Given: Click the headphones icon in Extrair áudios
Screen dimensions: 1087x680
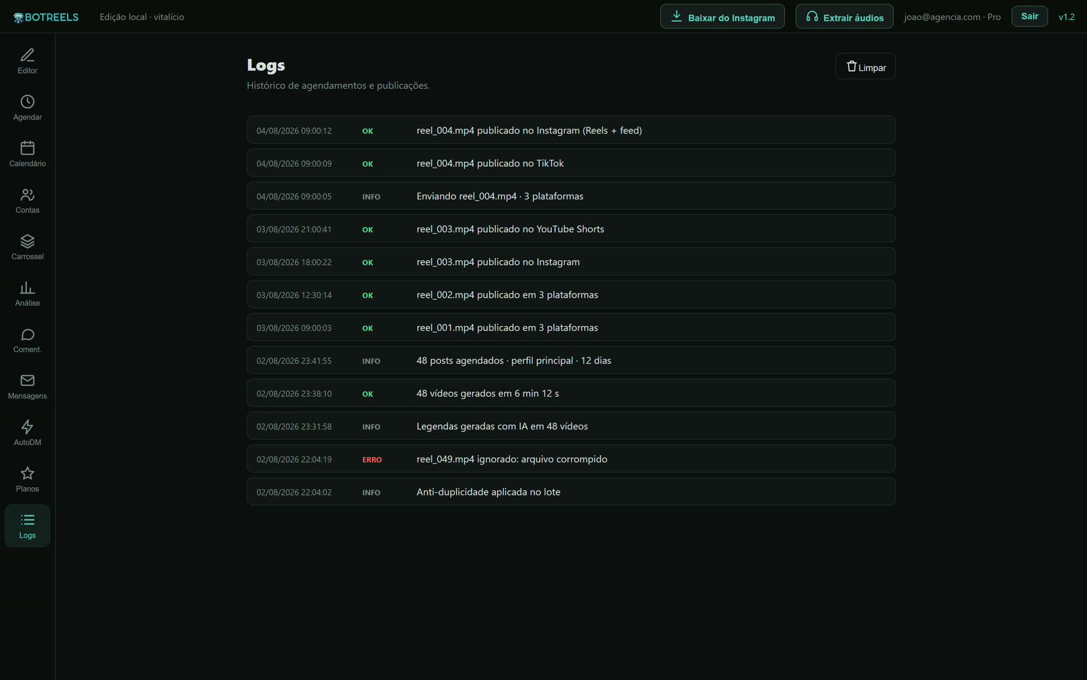Looking at the screenshot, I should tap(812, 16).
